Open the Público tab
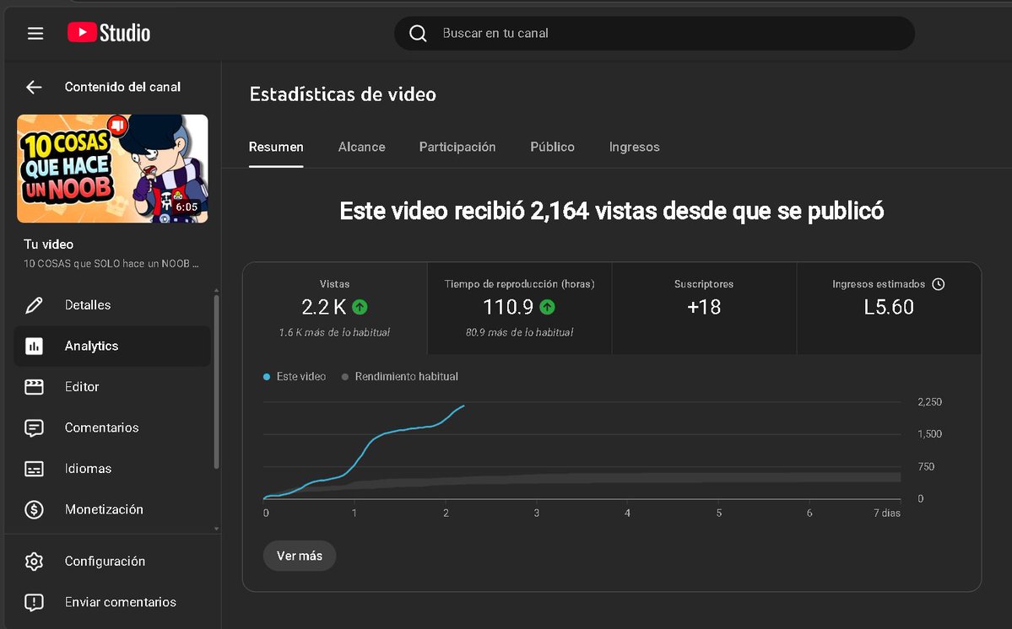Viewport: 1012px width, 629px height. click(552, 147)
